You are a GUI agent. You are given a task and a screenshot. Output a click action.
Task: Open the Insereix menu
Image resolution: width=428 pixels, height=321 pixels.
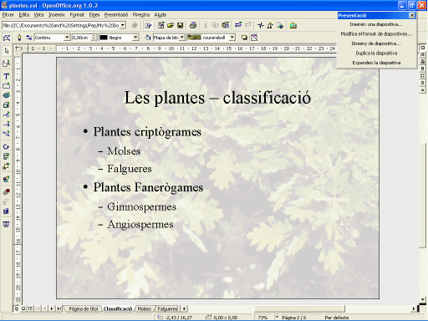pos(57,15)
